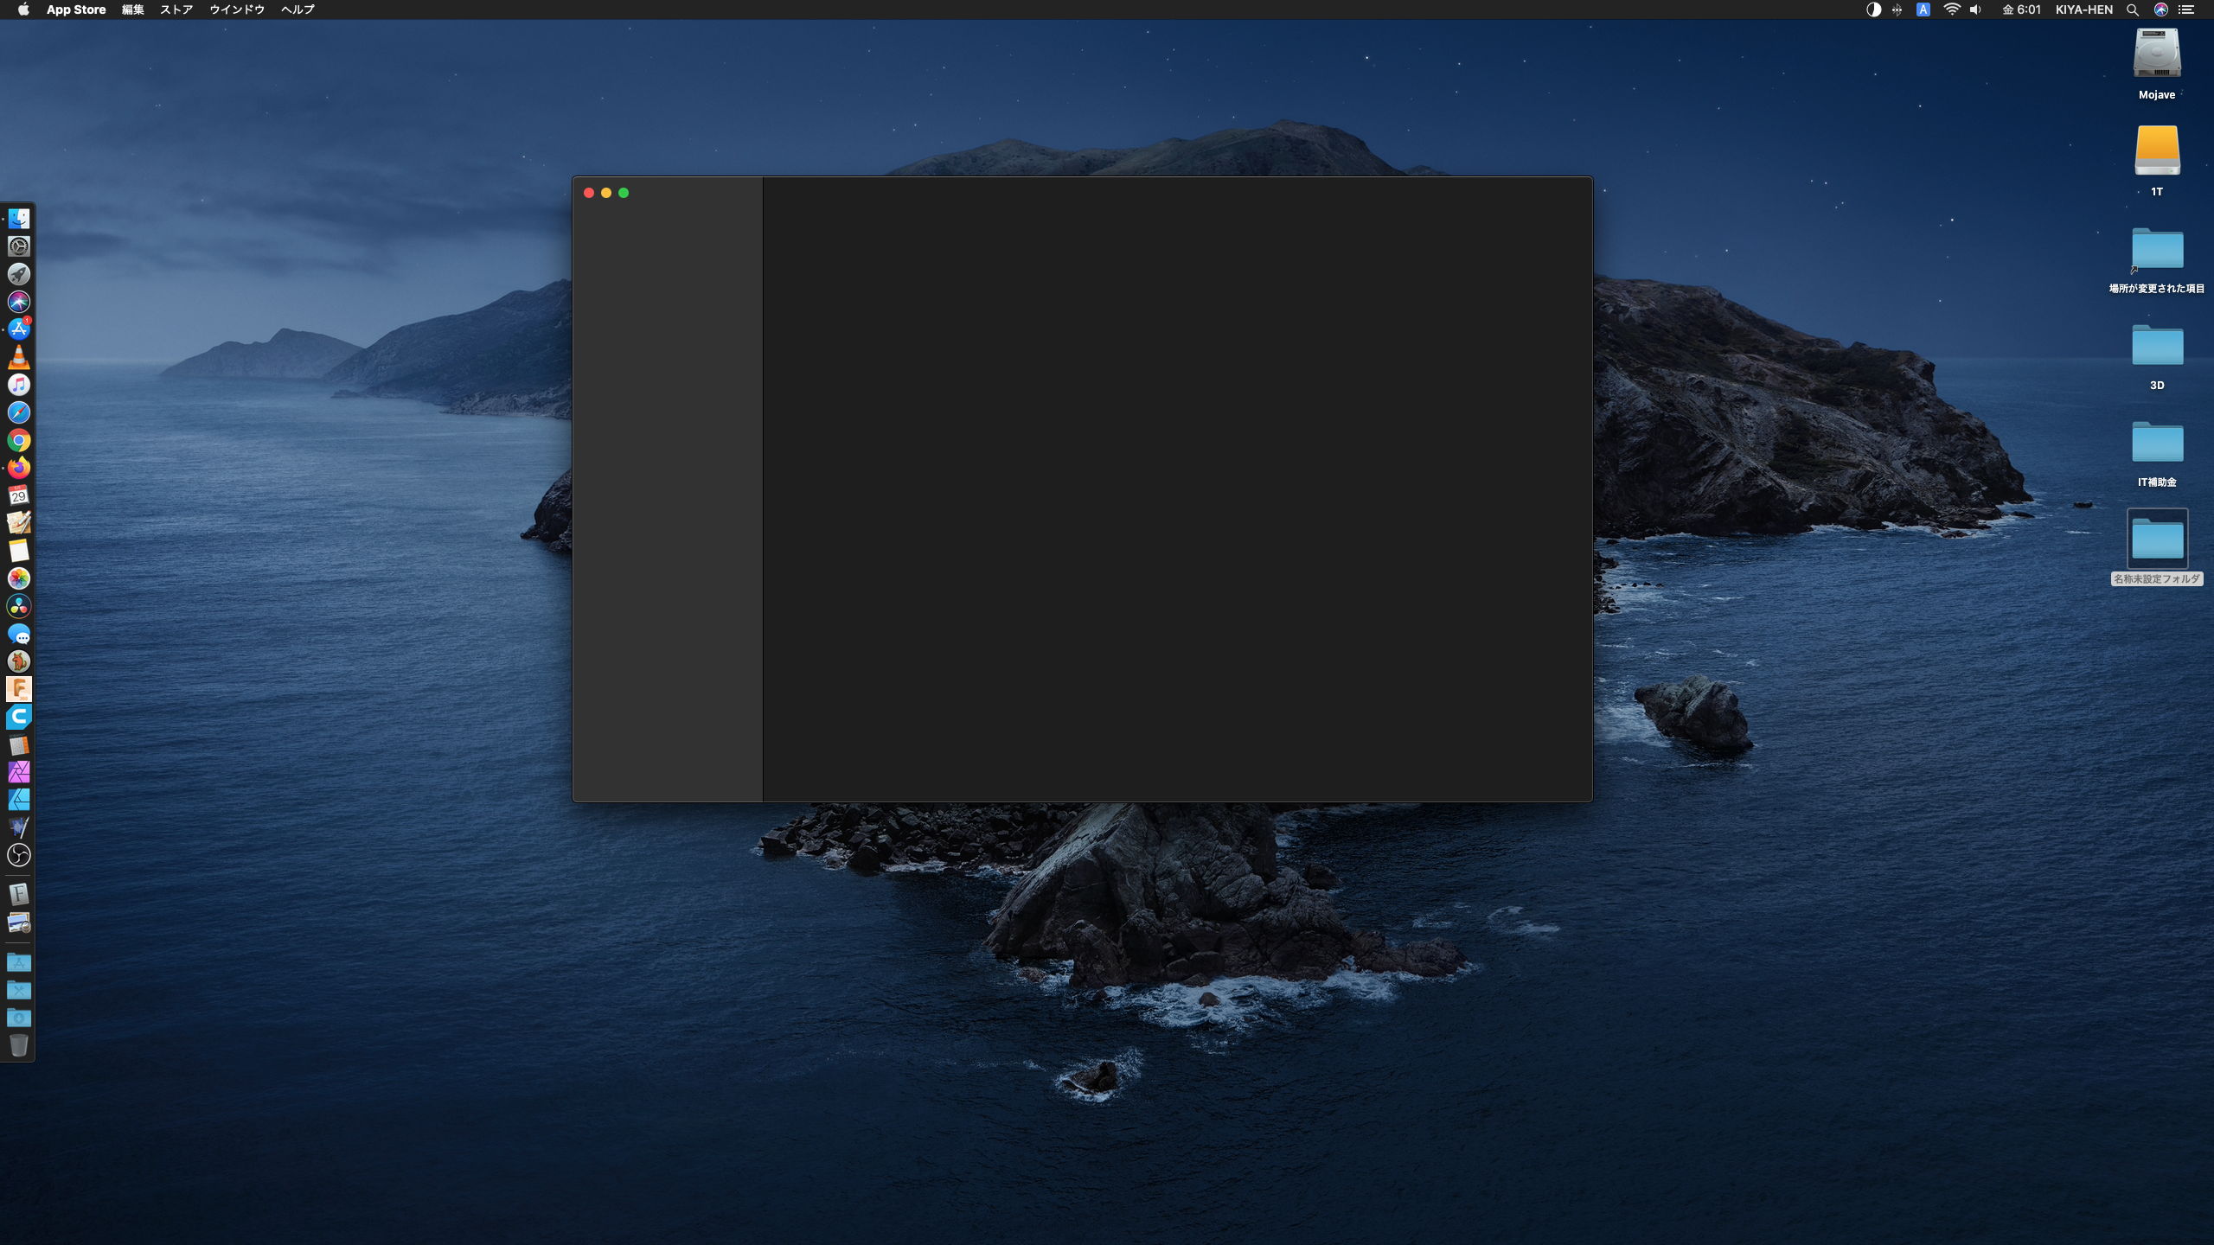Open the Trash in the dock

(x=19, y=1045)
